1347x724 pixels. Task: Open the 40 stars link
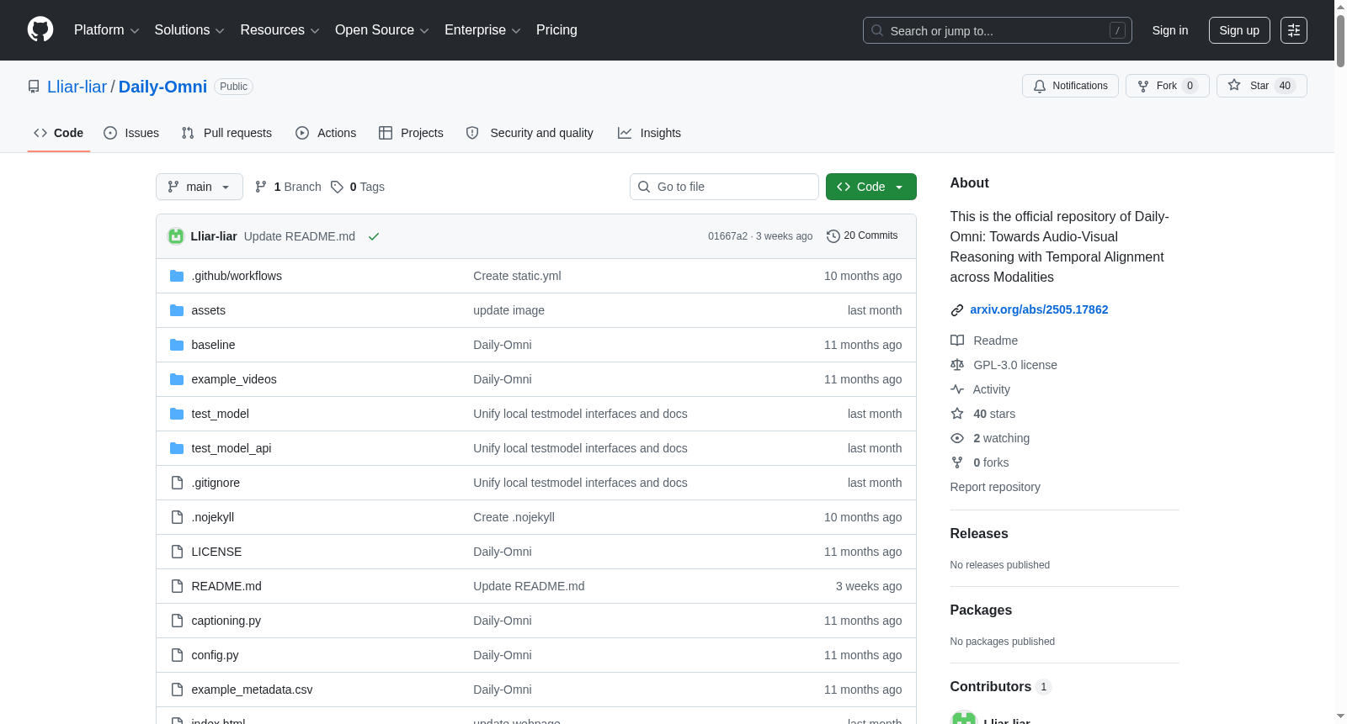[x=994, y=414]
